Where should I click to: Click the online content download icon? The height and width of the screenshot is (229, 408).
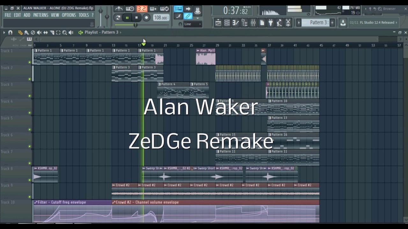(343, 23)
